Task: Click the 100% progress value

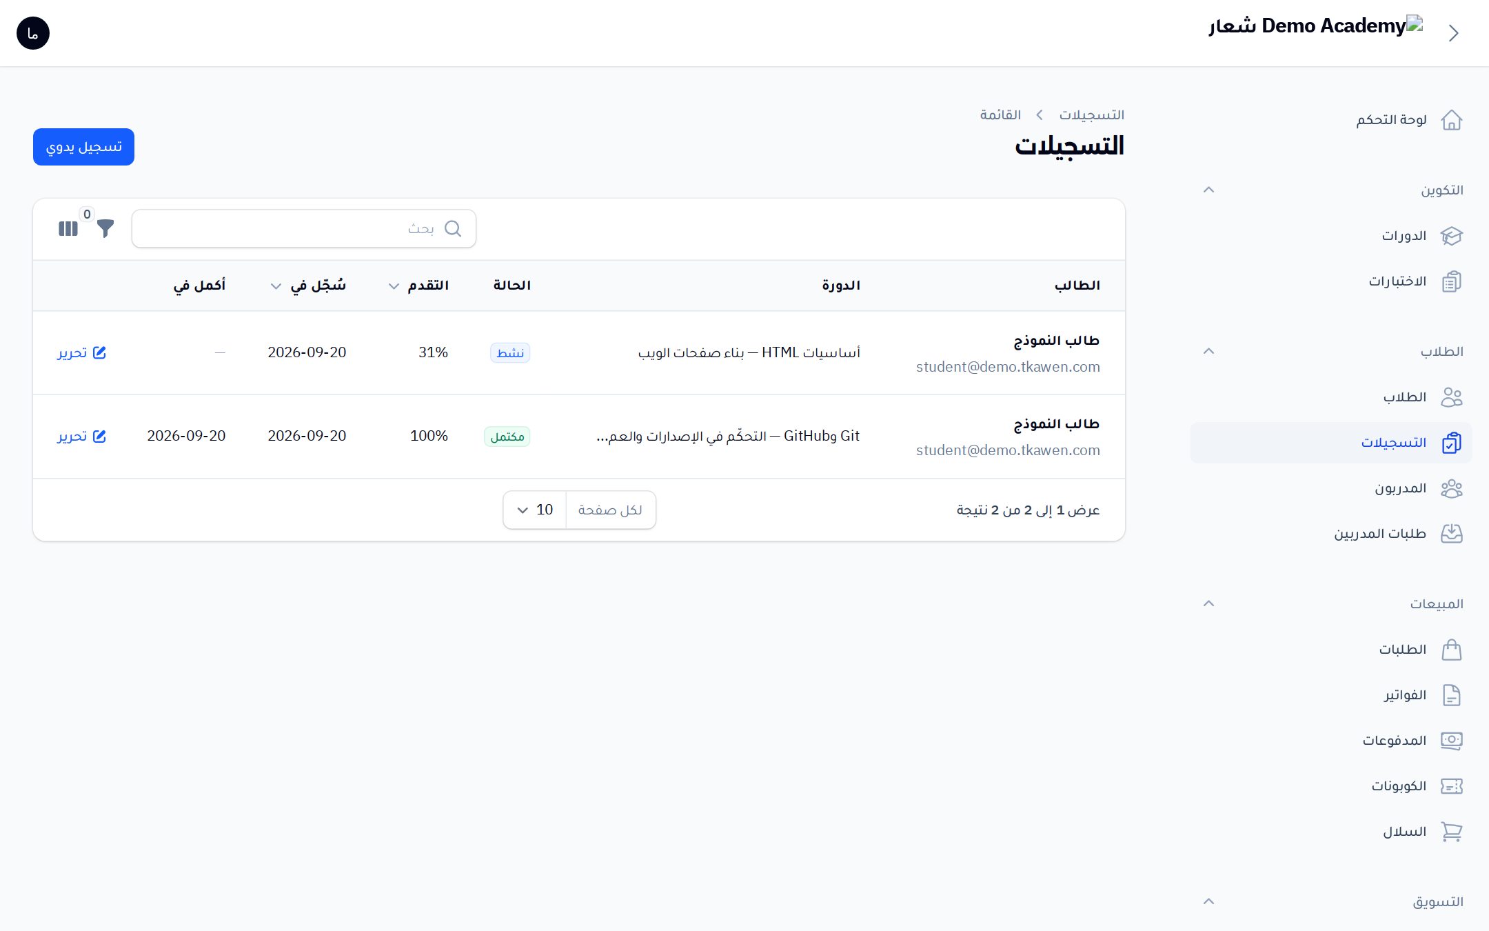Action: (429, 436)
